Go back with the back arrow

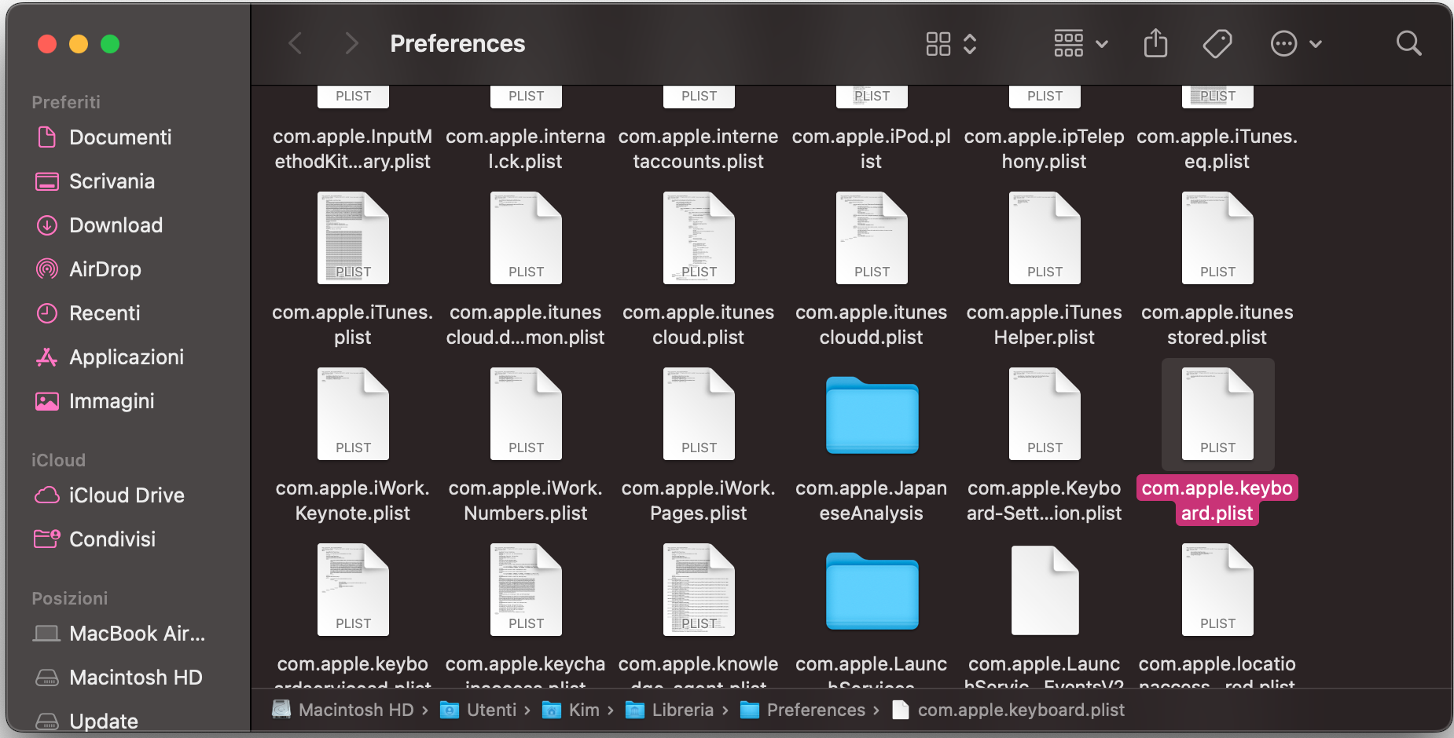tap(296, 43)
